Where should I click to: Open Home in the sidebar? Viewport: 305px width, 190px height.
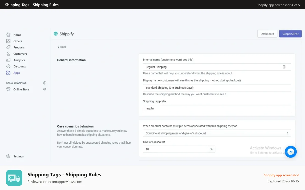pyautogui.click(x=17, y=35)
